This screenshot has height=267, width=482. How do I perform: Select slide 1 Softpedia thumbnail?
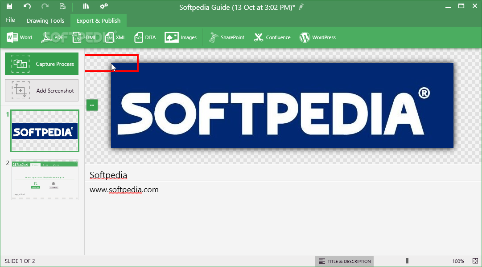(45, 131)
